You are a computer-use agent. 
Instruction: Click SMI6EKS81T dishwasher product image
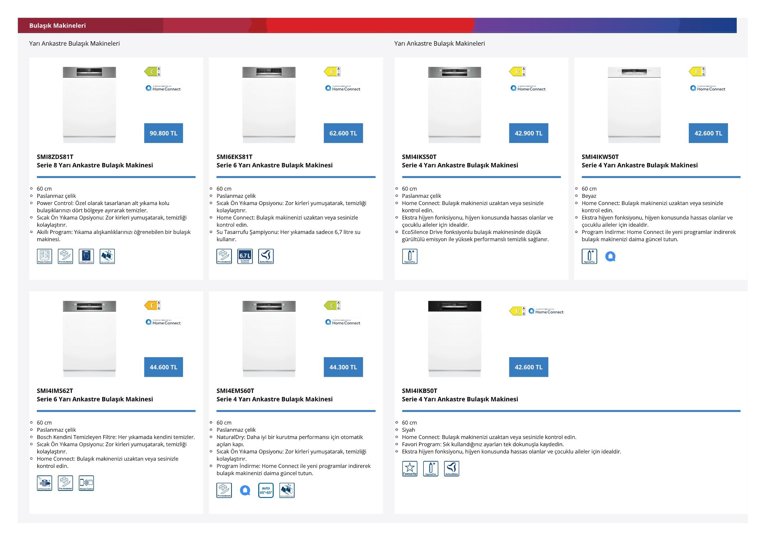click(269, 105)
